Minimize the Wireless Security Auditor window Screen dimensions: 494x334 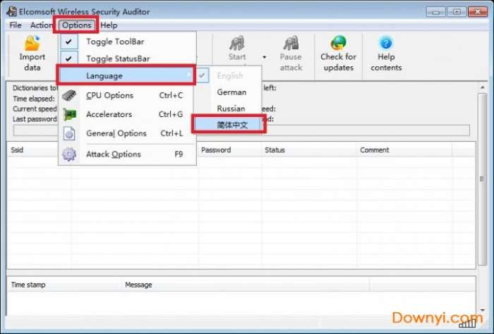point(436,12)
